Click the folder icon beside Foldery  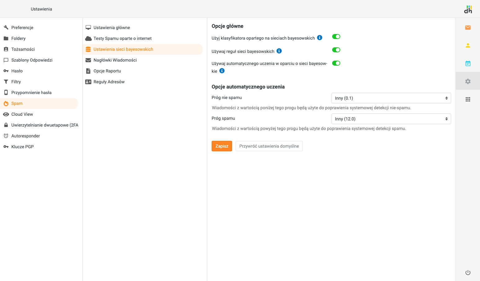click(6, 38)
